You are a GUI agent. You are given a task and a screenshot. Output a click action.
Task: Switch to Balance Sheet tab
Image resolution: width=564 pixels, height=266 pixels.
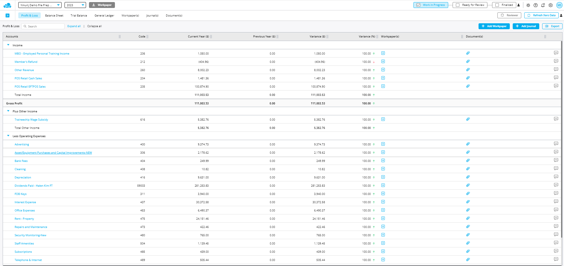pyautogui.click(x=54, y=15)
